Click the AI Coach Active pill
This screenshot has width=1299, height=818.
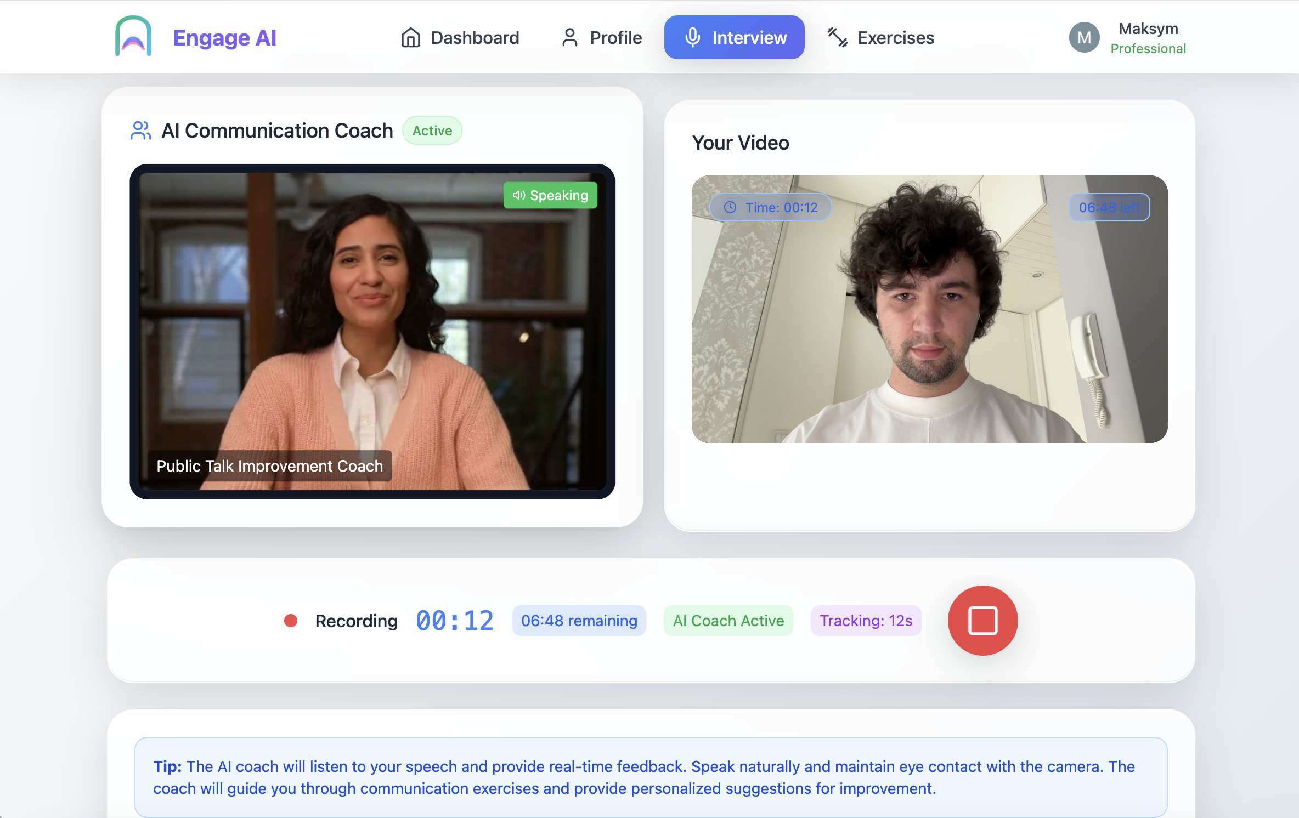[728, 621]
